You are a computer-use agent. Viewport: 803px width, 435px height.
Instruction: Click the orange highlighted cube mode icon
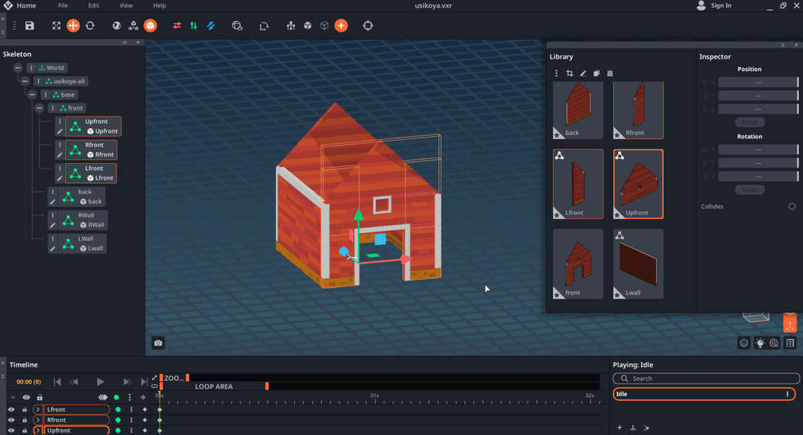coord(150,25)
